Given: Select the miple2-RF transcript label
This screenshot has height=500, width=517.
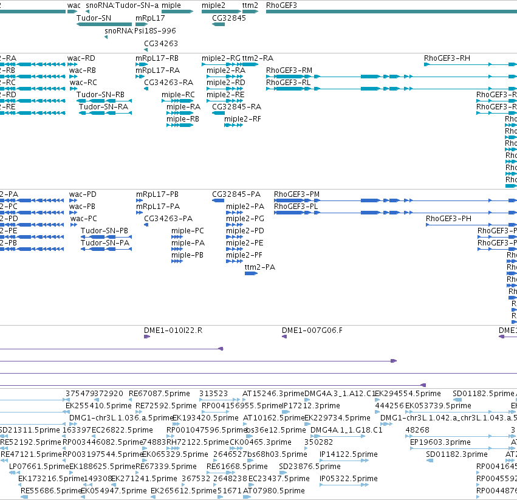Looking at the screenshot, I should pos(242,119).
